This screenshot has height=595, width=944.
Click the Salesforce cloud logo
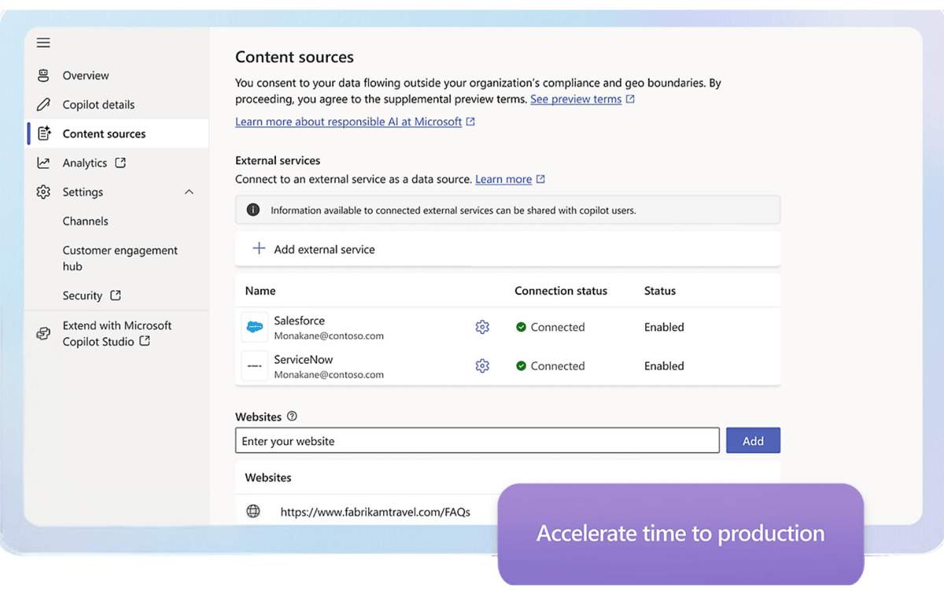255,327
